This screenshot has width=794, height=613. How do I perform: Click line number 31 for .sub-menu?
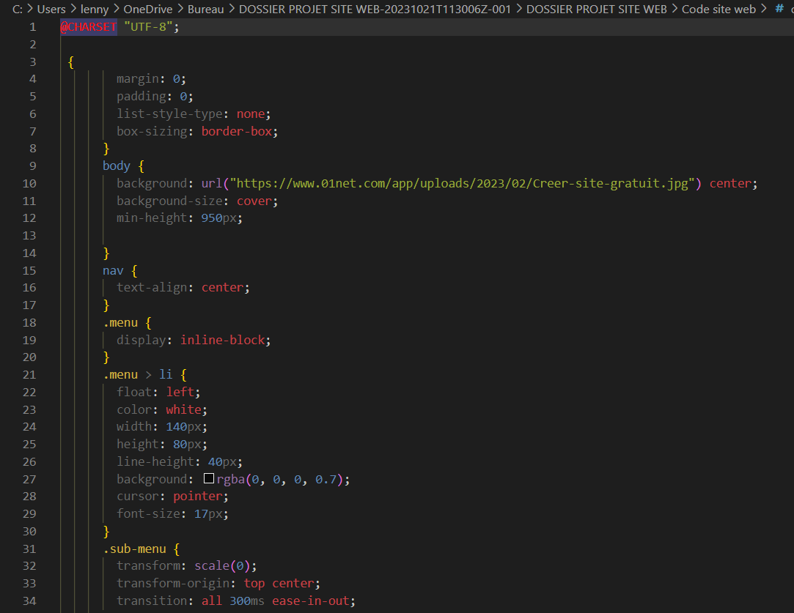pyautogui.click(x=29, y=549)
